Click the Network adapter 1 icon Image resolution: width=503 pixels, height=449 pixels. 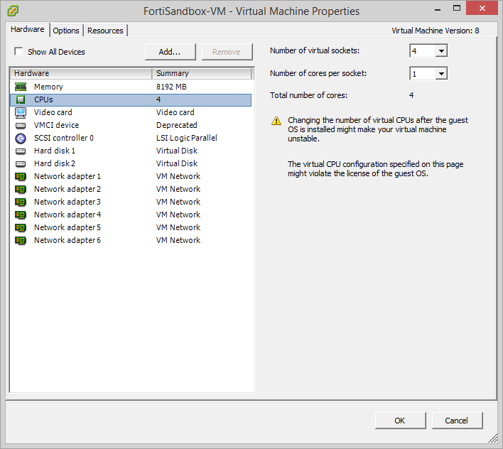pyautogui.click(x=21, y=176)
